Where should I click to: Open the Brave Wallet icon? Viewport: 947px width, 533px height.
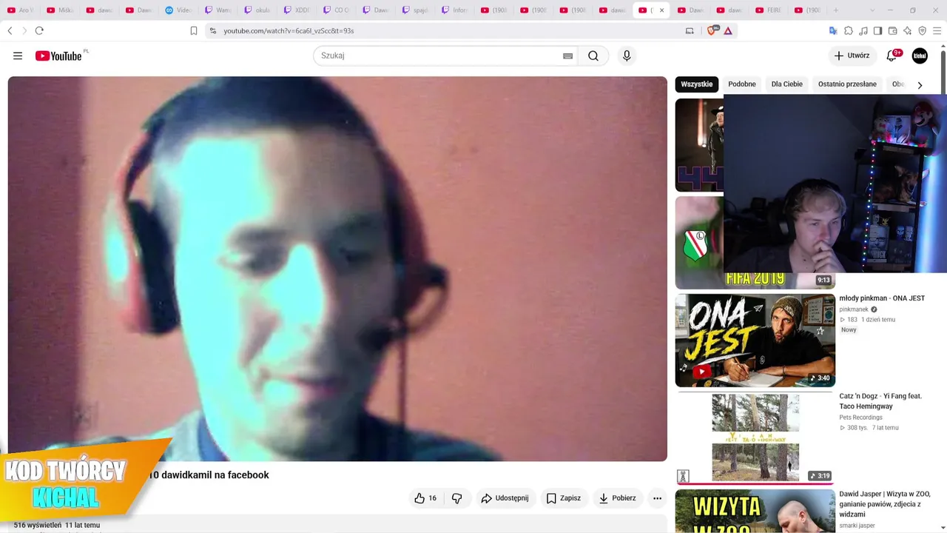pyautogui.click(x=892, y=30)
